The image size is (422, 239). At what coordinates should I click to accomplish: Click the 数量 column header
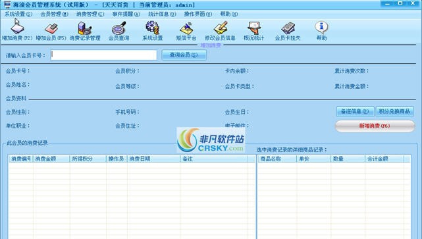(x=348, y=159)
